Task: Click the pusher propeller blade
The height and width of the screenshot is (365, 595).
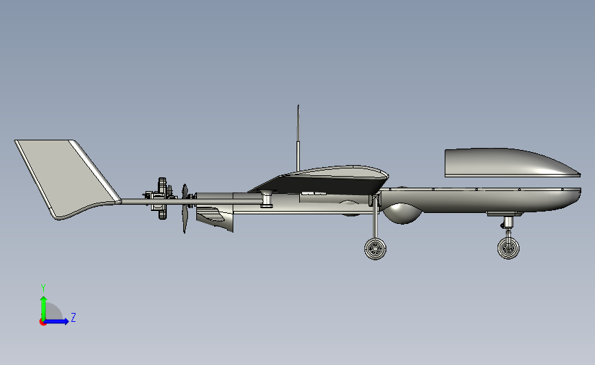Action: coord(185,208)
